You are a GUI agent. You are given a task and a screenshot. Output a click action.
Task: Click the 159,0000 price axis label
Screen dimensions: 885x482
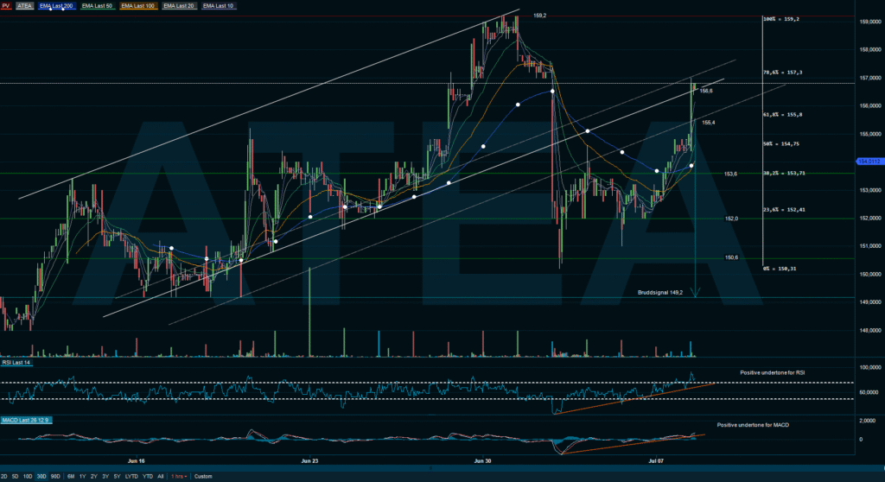[870, 22]
